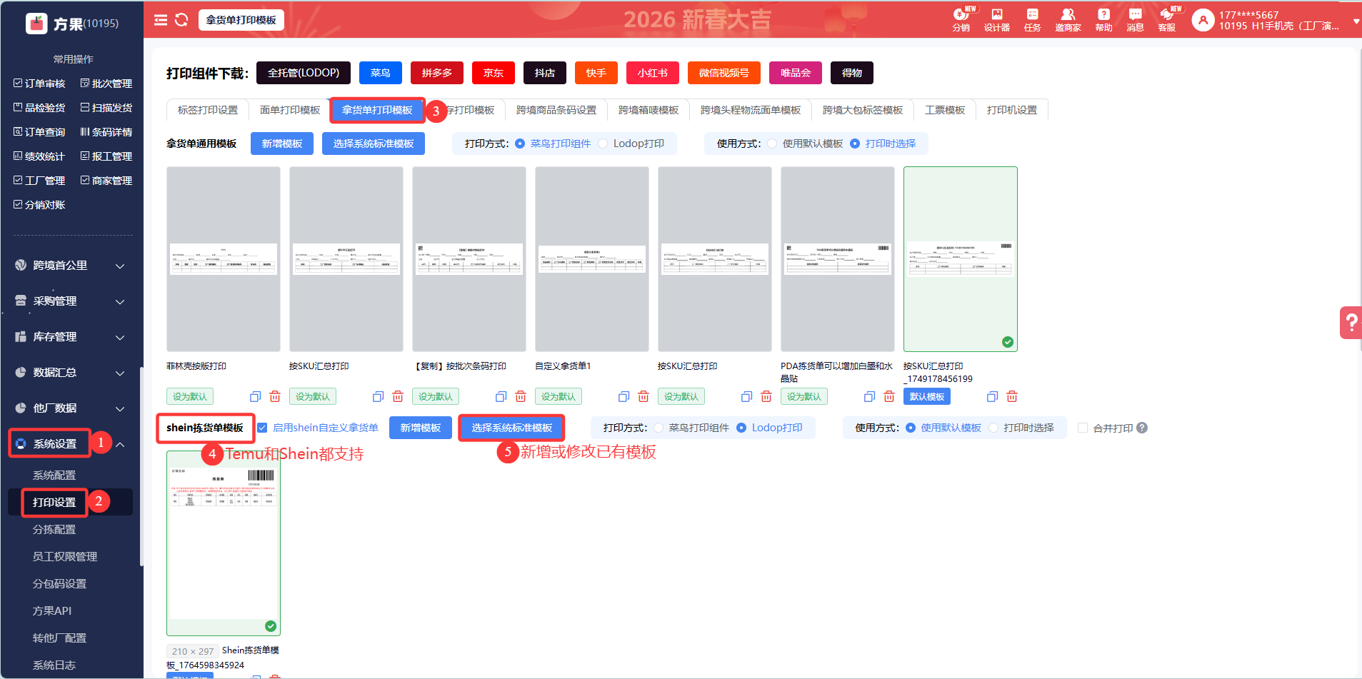This screenshot has height=679, width=1362.
Task: Download the 全托管(LODOP) print component
Action: (304, 73)
